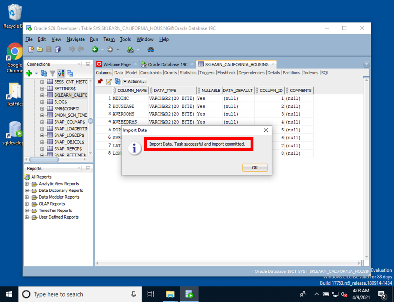Click the Edit table pencil icon
The image size is (394, 302).
[109, 82]
